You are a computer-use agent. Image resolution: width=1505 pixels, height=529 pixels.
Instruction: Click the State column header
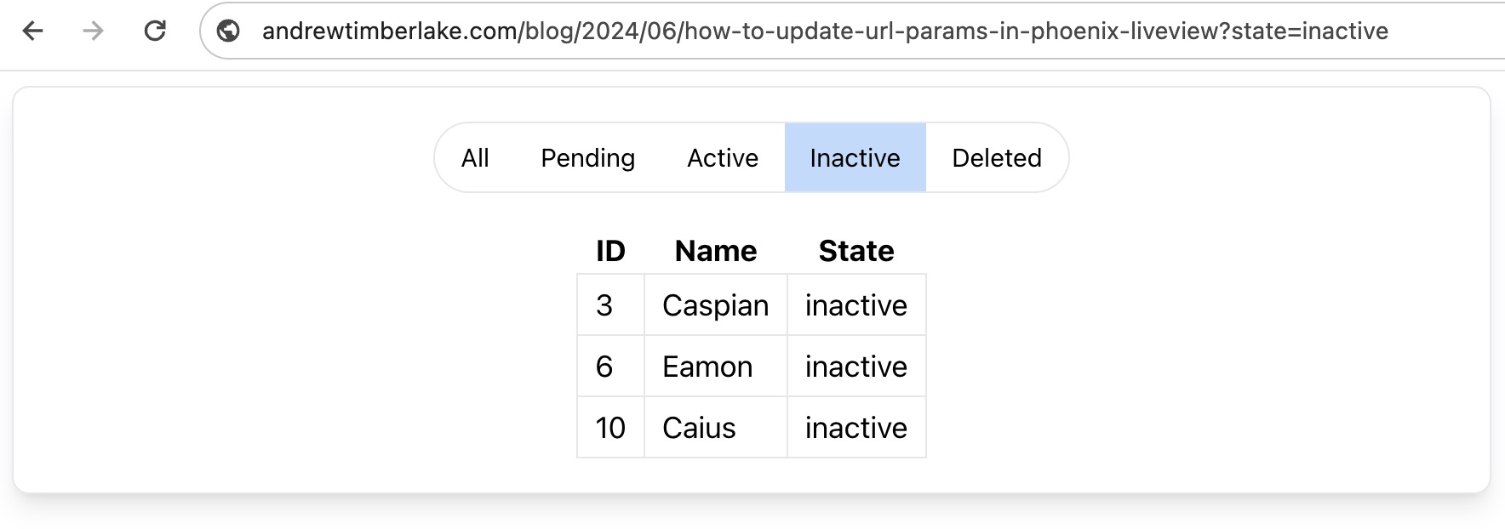click(x=856, y=251)
